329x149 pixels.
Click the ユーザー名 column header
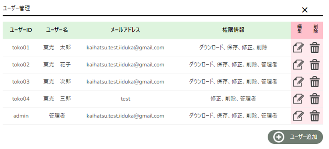57,30
